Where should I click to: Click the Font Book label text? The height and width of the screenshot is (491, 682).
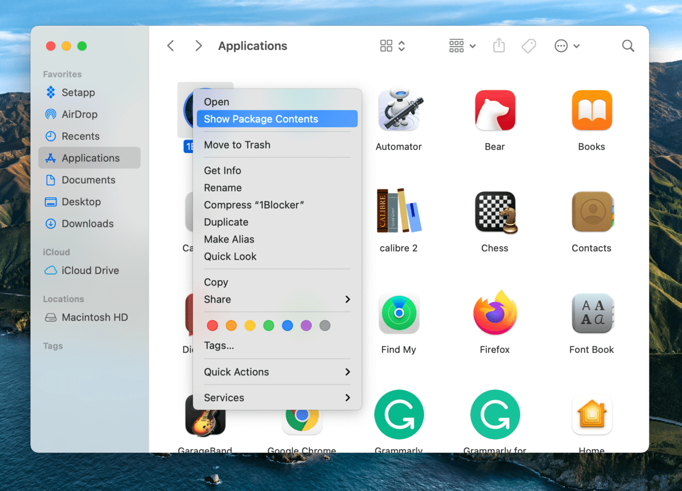[592, 349]
